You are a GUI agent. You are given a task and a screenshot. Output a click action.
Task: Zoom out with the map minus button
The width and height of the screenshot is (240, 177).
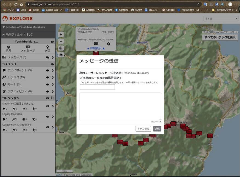click(x=61, y=41)
